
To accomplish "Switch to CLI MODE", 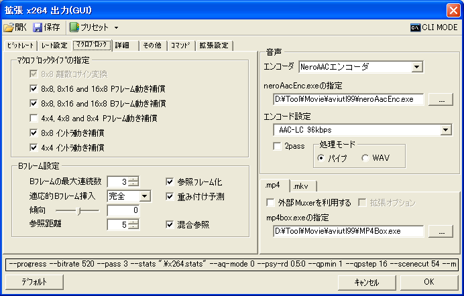I will click(434, 27).
